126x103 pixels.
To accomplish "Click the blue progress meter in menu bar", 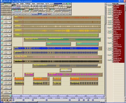I will [58, 4].
